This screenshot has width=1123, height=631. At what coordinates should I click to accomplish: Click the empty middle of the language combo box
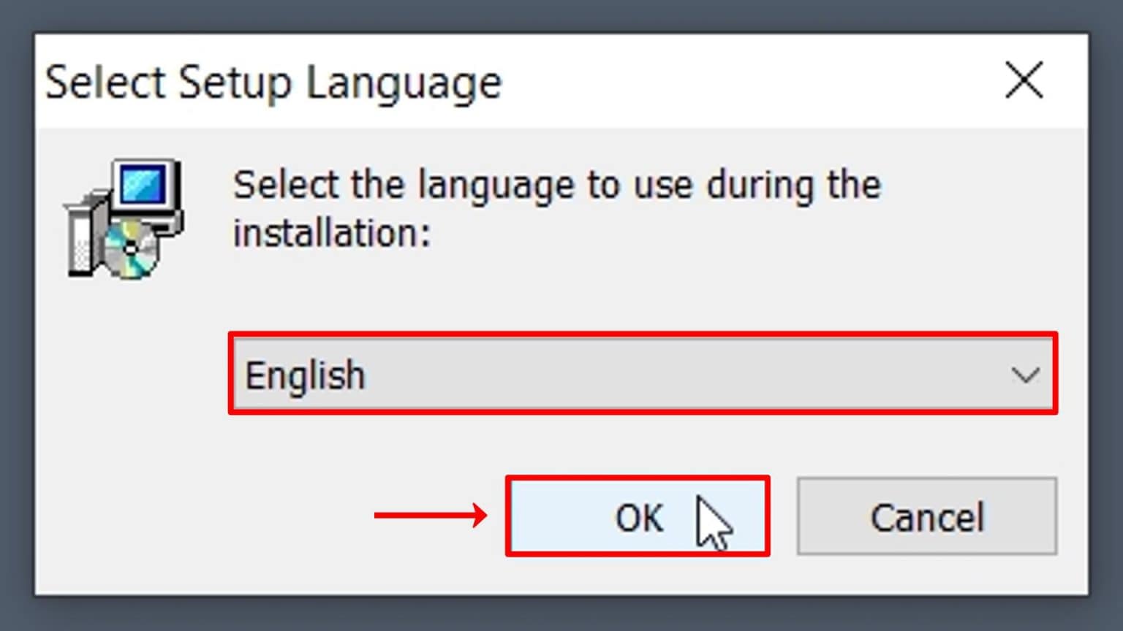point(658,374)
